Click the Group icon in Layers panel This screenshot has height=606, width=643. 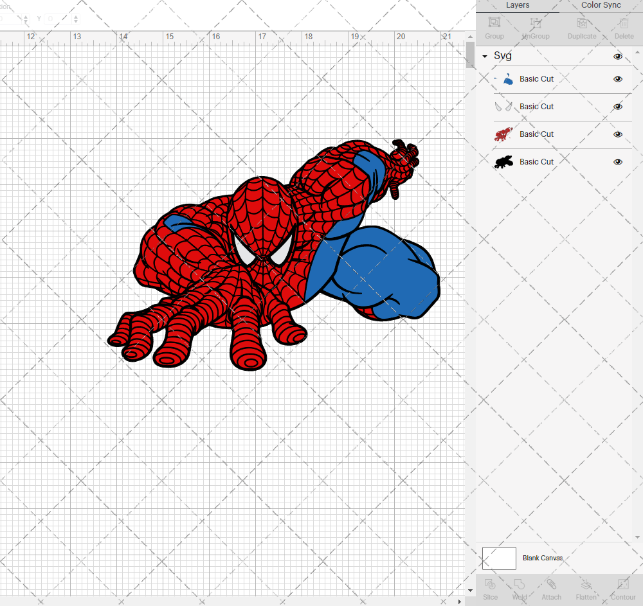(x=494, y=22)
